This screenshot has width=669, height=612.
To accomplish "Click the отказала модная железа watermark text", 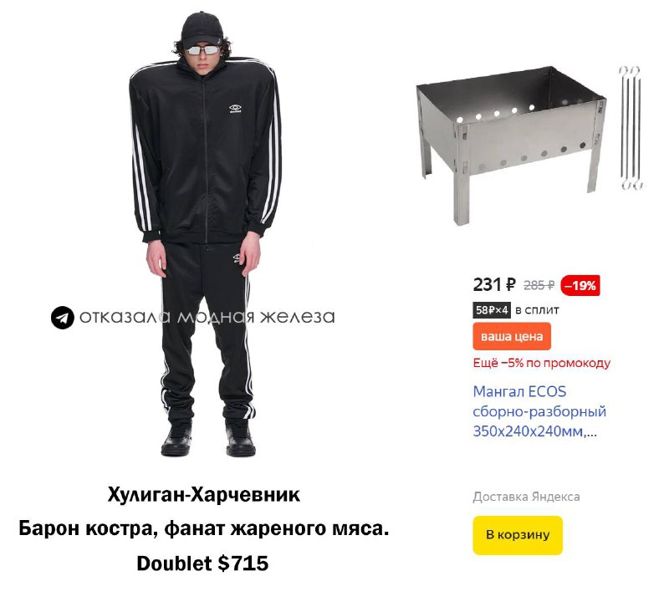I will point(207,317).
